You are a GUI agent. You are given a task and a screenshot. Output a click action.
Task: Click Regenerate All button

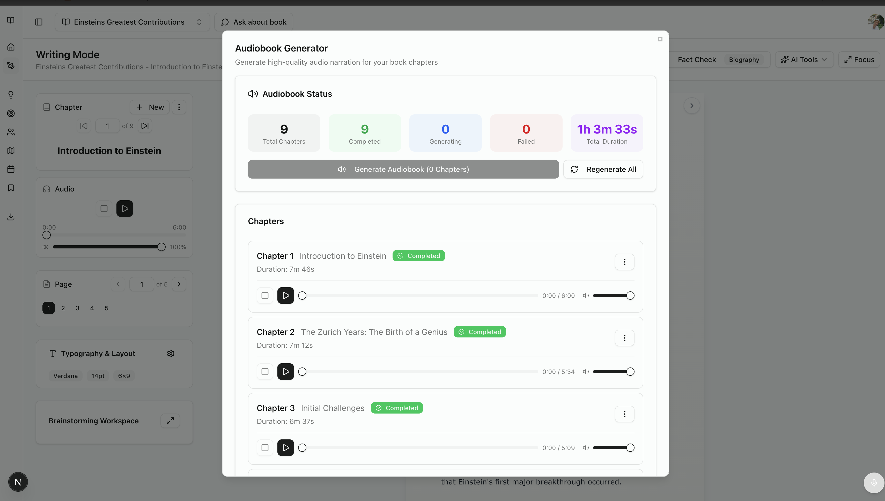[603, 169]
